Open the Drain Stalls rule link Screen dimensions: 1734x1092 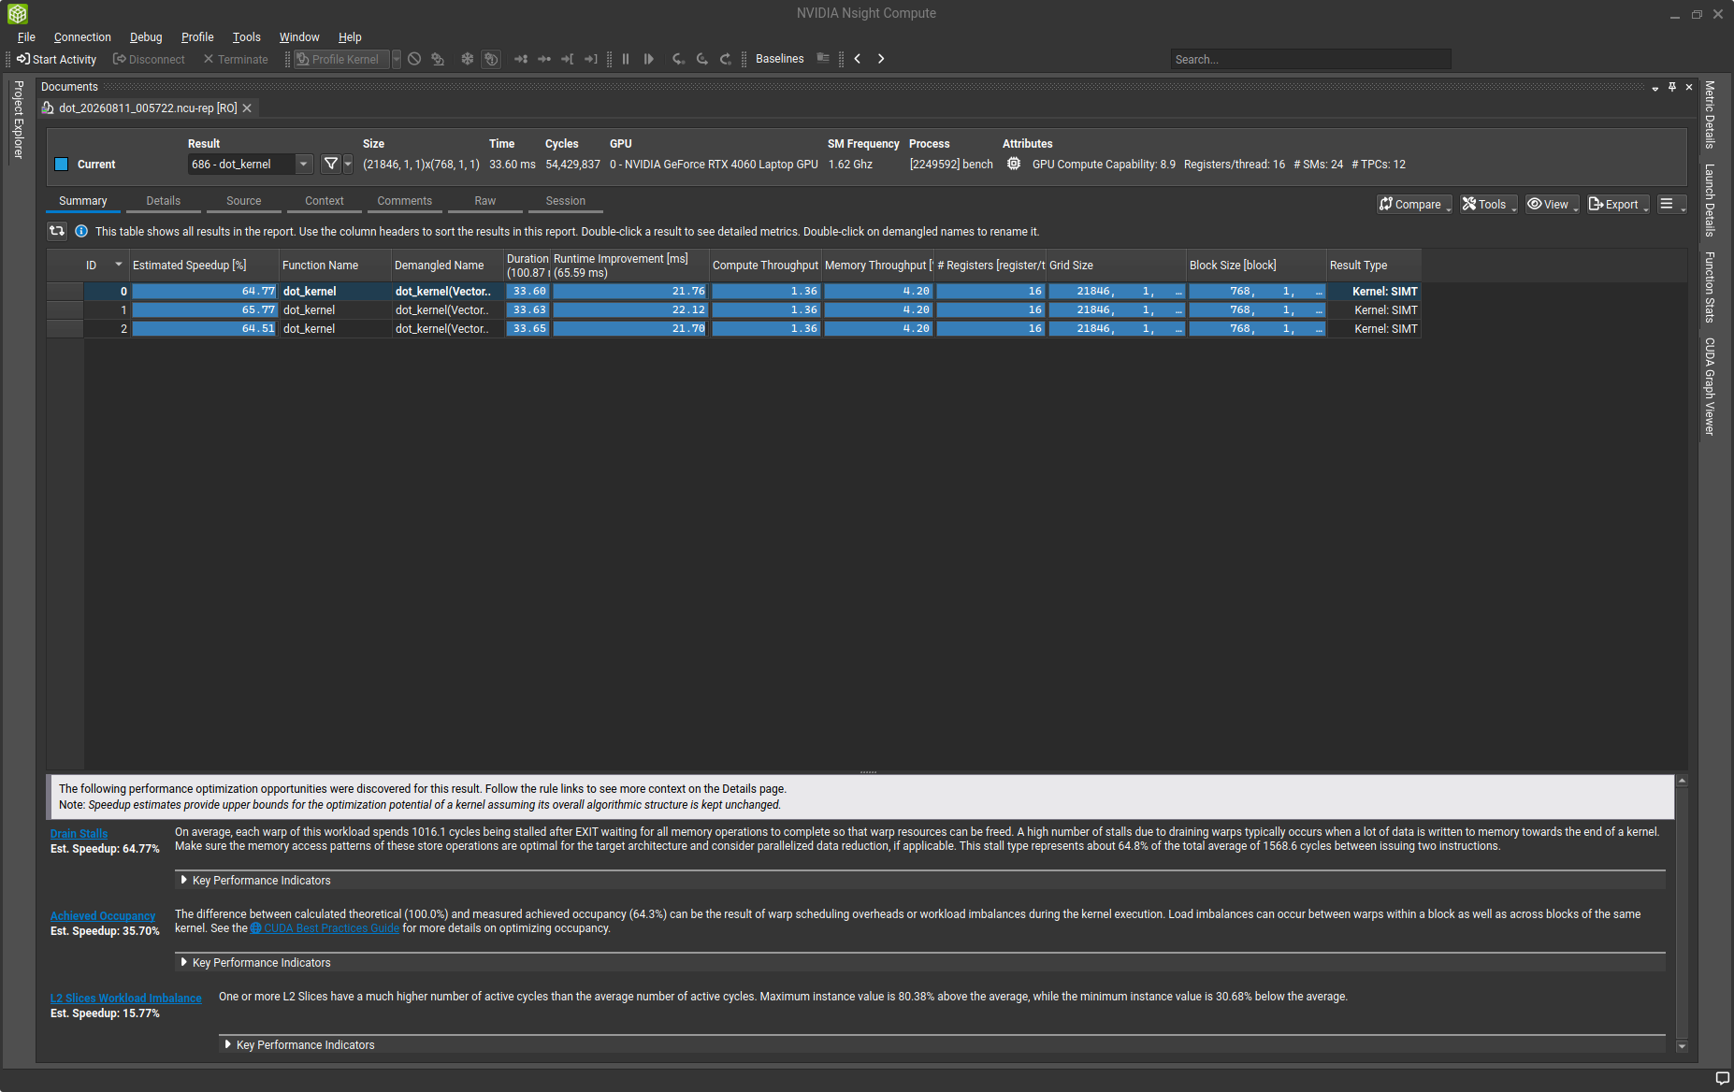click(x=79, y=834)
